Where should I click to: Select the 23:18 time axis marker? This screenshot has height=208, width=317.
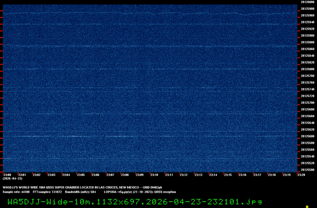[272, 175]
